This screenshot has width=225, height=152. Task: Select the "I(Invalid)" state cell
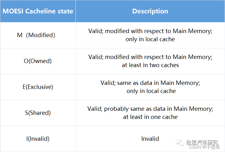38,139
